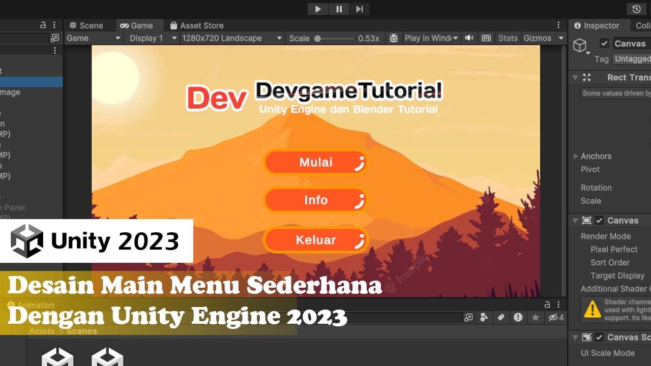Toggle the keyboard shortcuts icon
Viewport: 651px width, 366px height.
click(x=486, y=38)
